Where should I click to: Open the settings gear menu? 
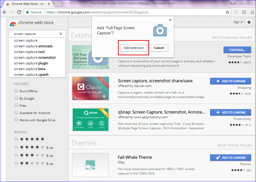249,22
